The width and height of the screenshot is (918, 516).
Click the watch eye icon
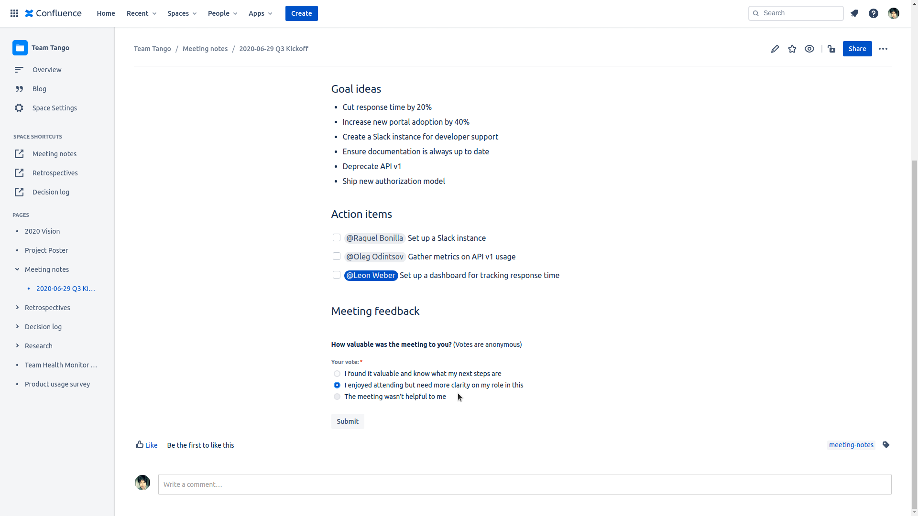pos(809,49)
